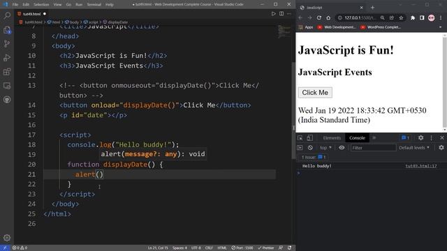Open the issues badge in DevTools tab bar
447x251 pixels.
(405, 138)
